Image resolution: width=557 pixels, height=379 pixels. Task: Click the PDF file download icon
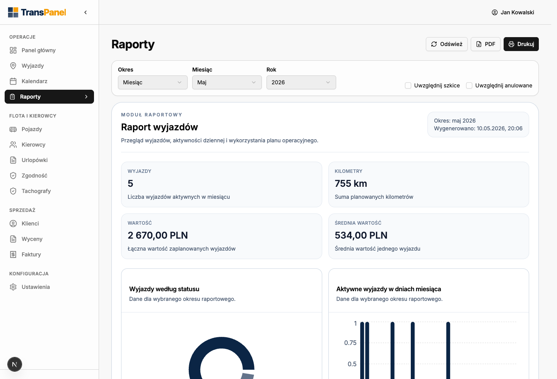tap(479, 44)
